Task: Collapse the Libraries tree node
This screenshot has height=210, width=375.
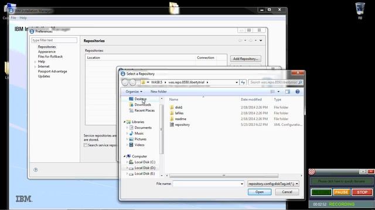Action: point(125,122)
